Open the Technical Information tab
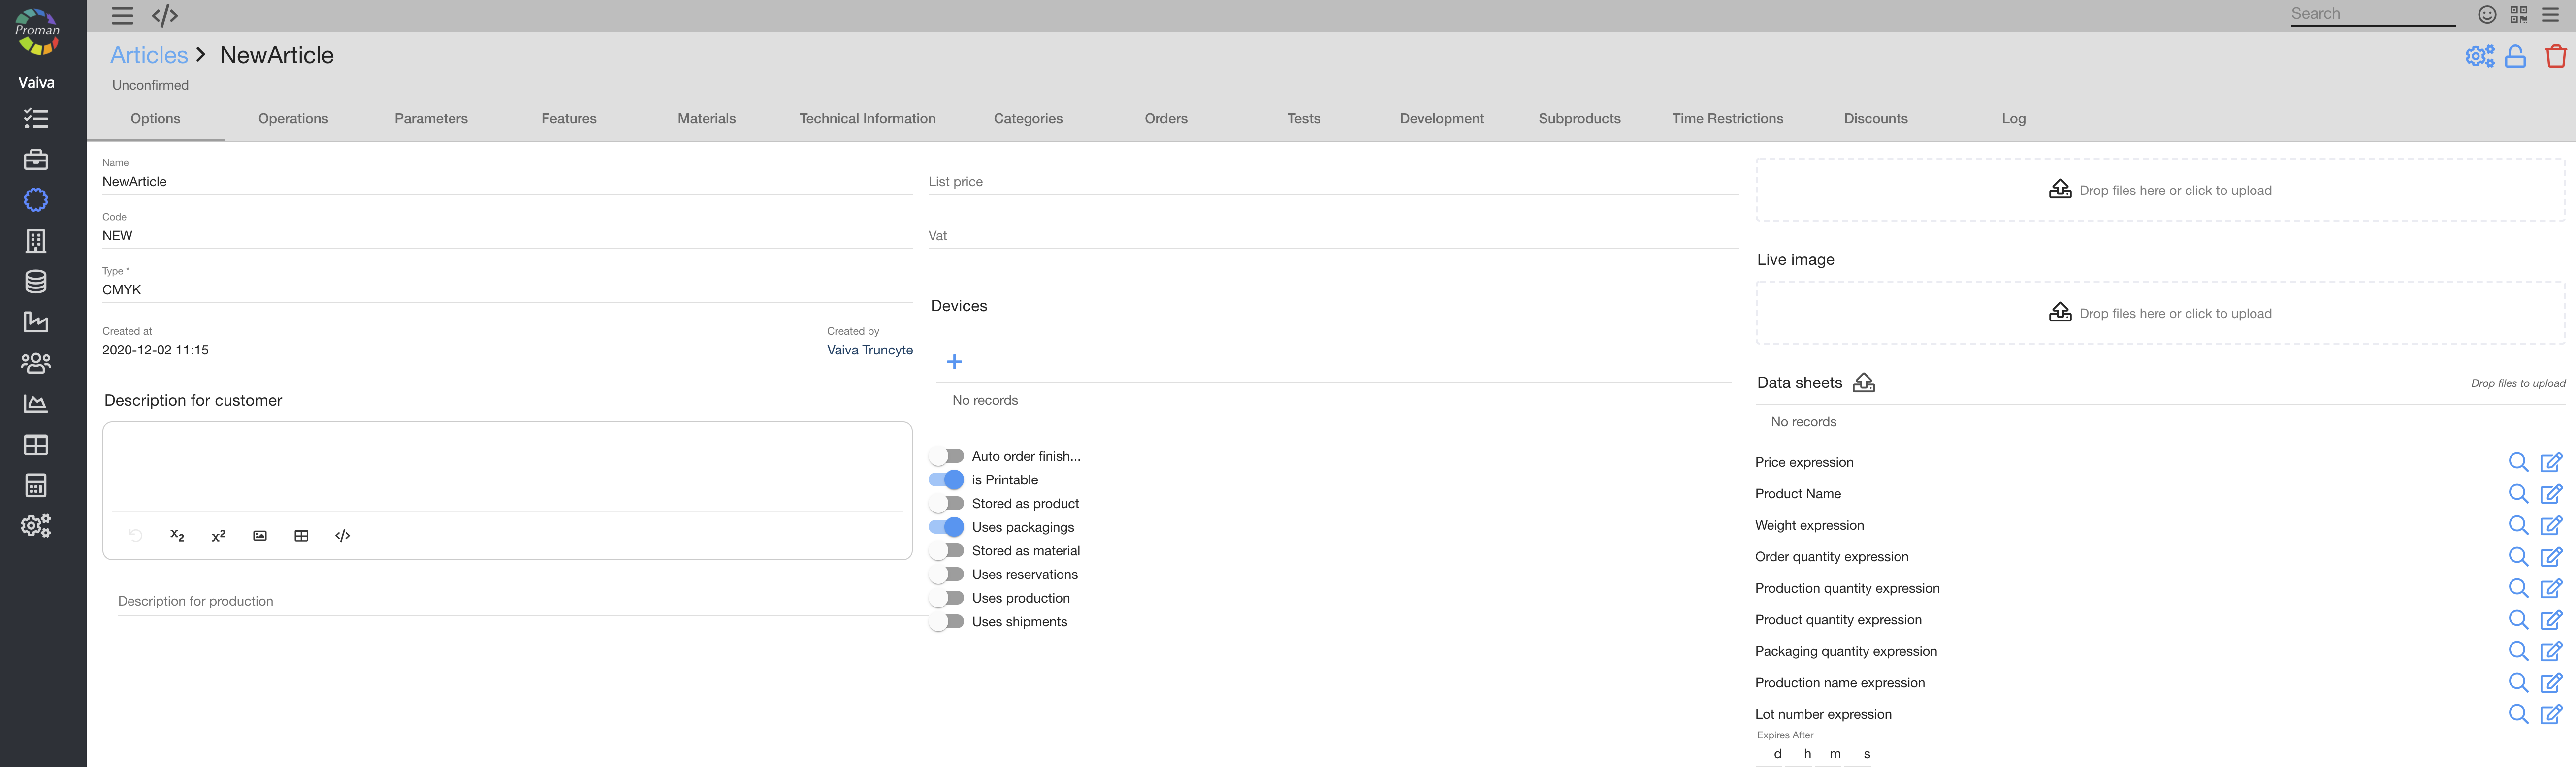Screen dimensions: 2576x767 (867, 118)
